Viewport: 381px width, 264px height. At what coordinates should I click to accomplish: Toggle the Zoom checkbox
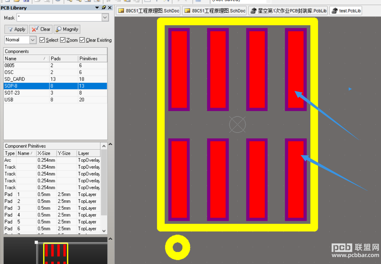click(x=63, y=40)
